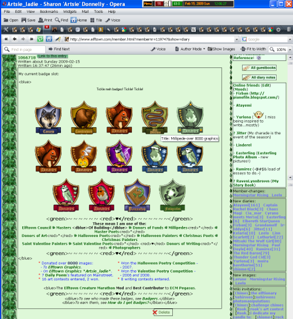
Task: Switch to the Wikipedia W tab
Action: 193,30
